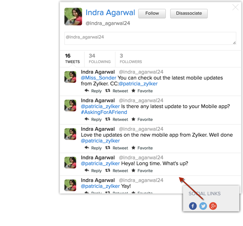Favorite the 'Love the updates' tweet
The height and width of the screenshot is (226, 243).
[142, 148]
